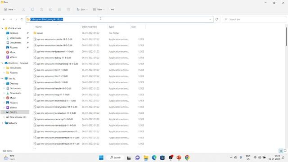Open the Chat app in taskbar
Image resolution: width=288 pixels, height=162 pixels.
137,157
